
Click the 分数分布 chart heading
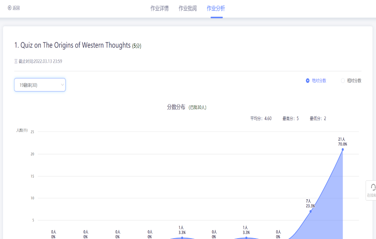coord(176,107)
